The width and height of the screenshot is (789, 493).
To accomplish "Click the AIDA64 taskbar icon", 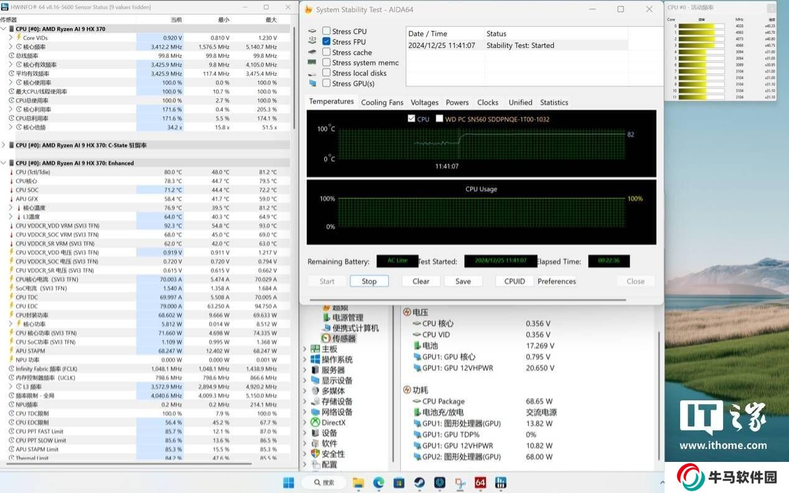I will click(x=480, y=482).
